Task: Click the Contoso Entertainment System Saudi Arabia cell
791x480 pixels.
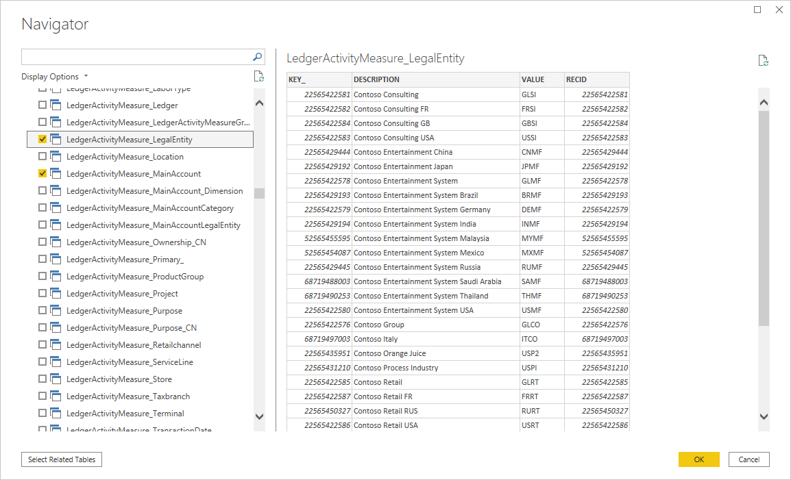Action: pos(436,281)
